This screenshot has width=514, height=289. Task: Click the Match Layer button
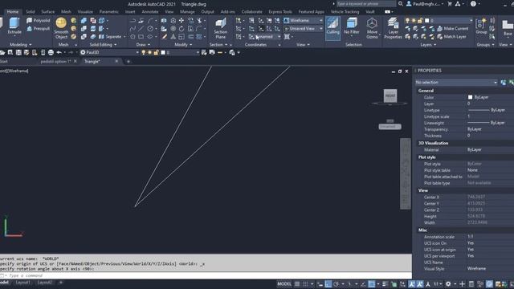451,37
